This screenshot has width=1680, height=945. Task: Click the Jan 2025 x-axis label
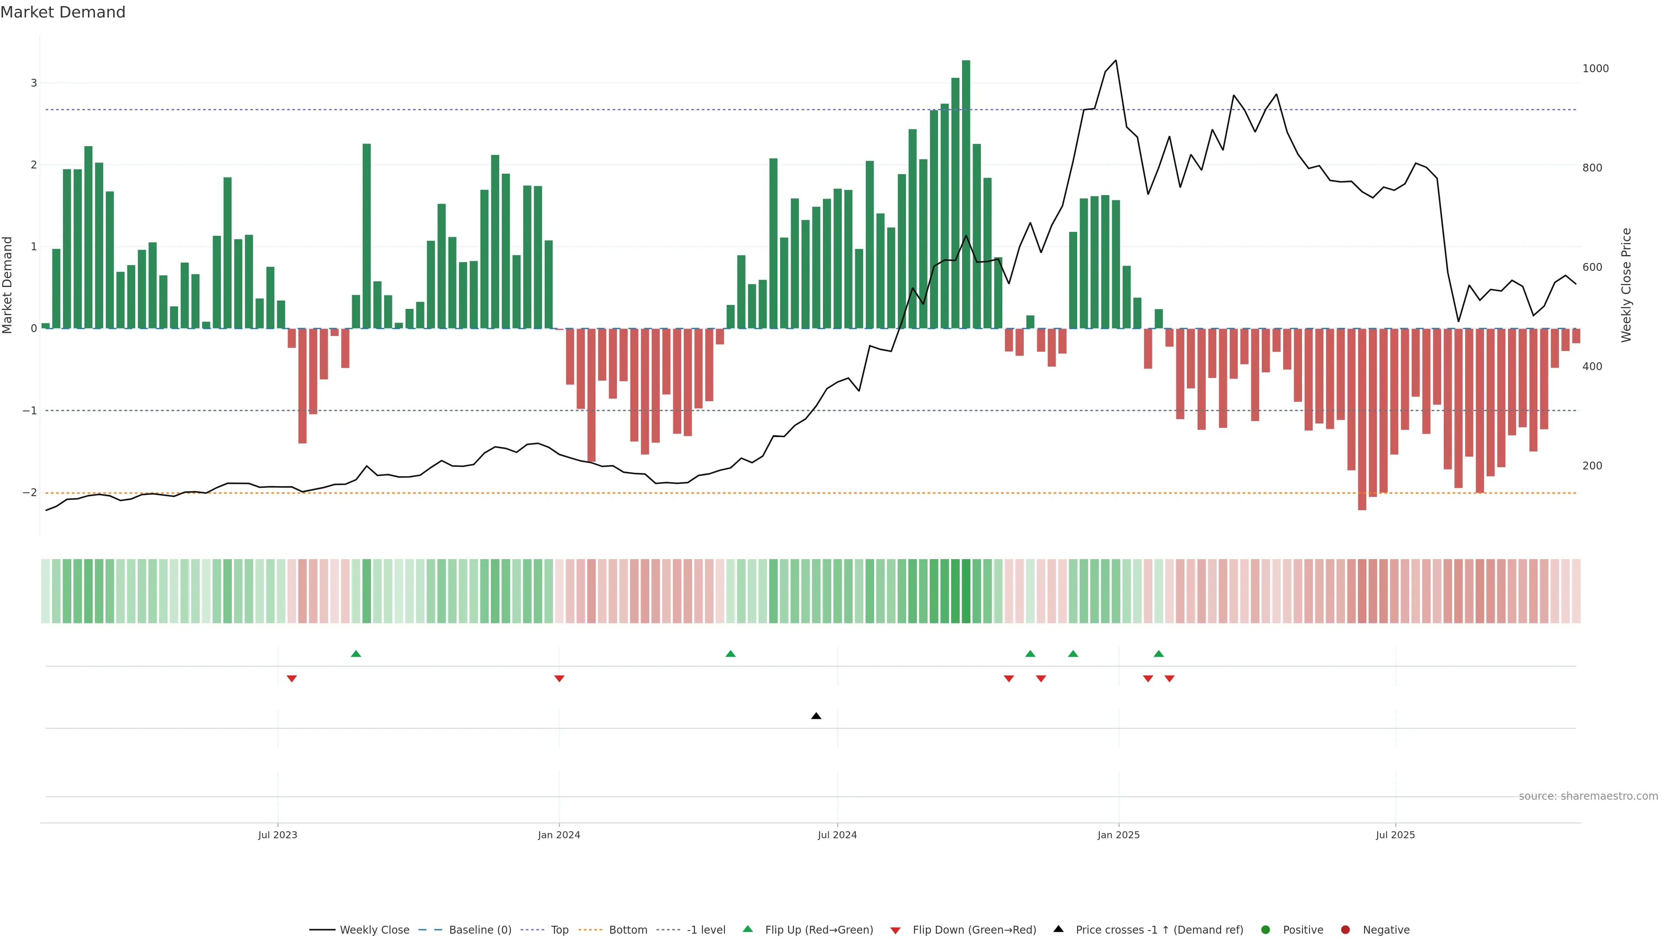pyautogui.click(x=1119, y=835)
